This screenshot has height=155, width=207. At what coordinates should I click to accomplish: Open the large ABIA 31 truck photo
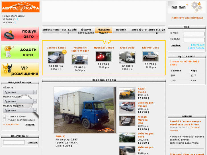pyautogui.click(x=85, y=110)
